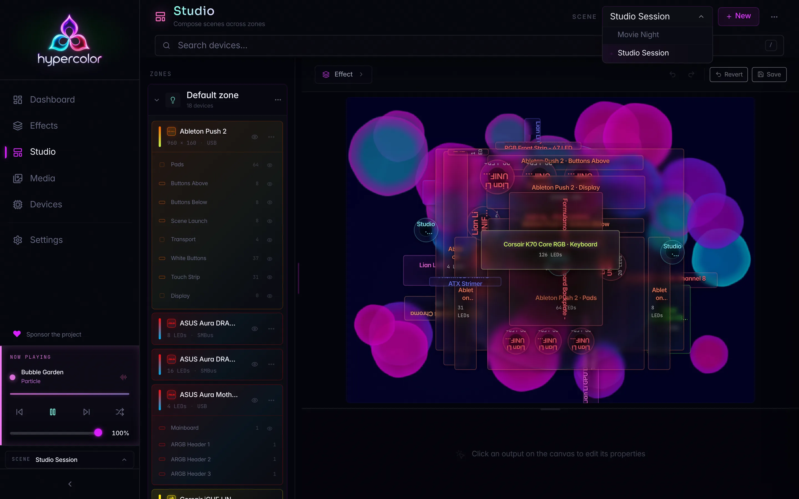Save the current scene
799x499 pixels.
(x=769, y=74)
